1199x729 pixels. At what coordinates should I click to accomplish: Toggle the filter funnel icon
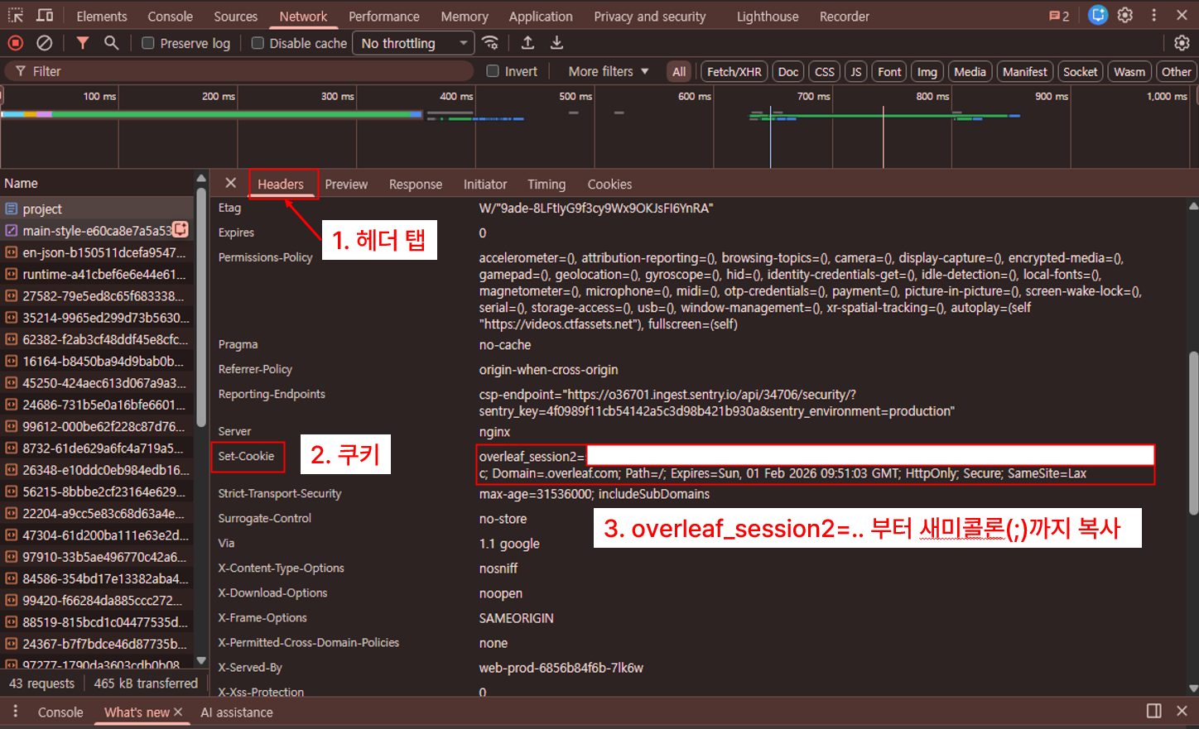[83, 43]
